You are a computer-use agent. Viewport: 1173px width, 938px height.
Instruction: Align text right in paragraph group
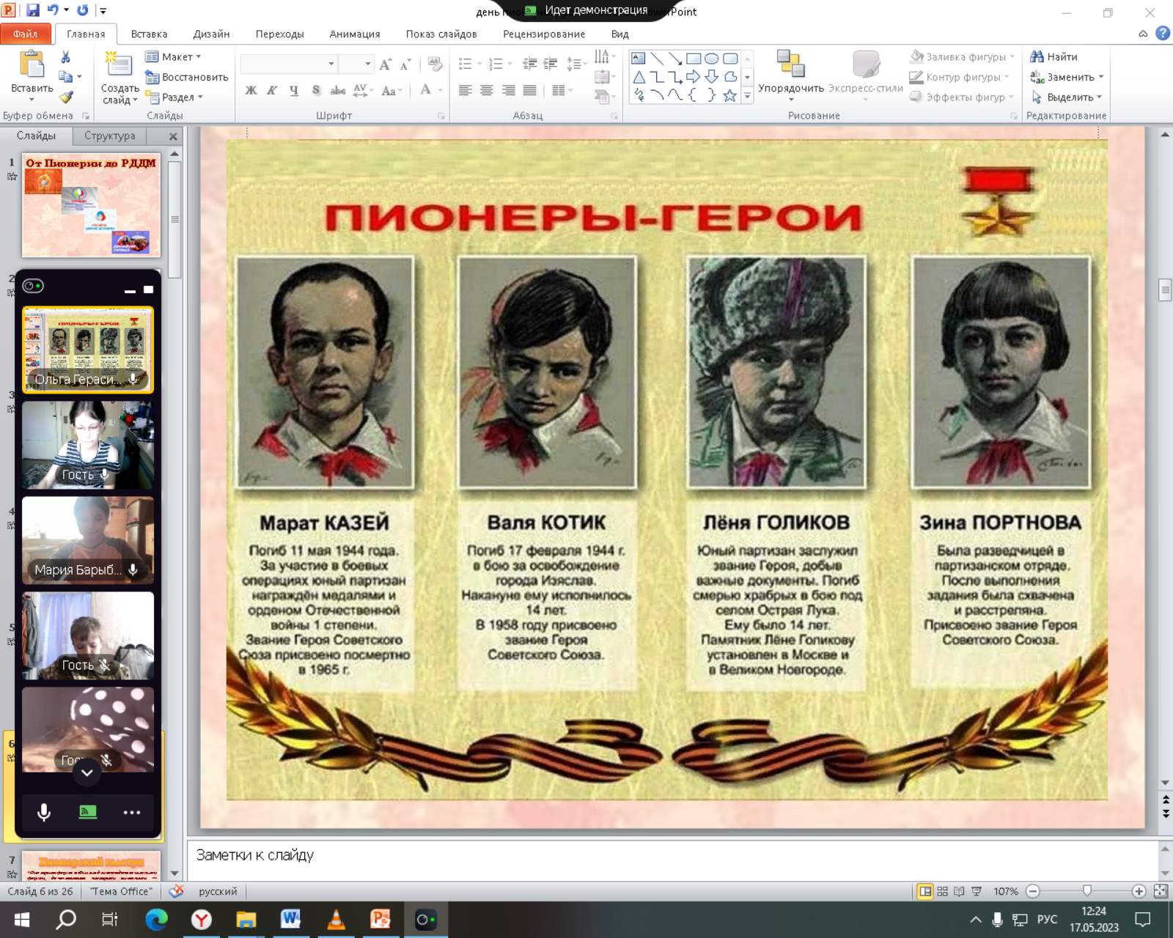[508, 90]
